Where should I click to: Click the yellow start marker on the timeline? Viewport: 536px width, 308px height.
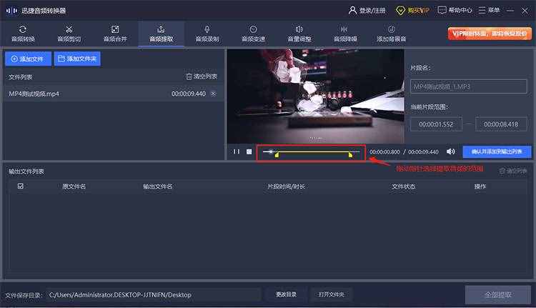pyautogui.click(x=277, y=155)
